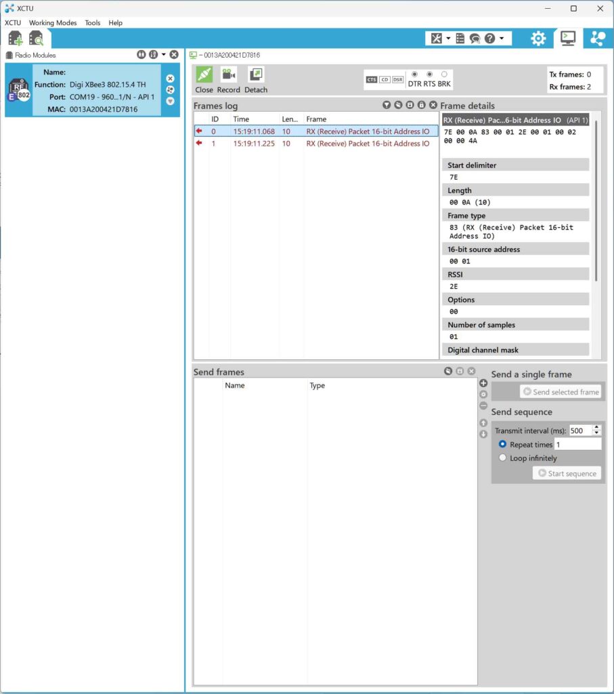Click the Frame details vertical scrollbar

pyautogui.click(x=596, y=200)
